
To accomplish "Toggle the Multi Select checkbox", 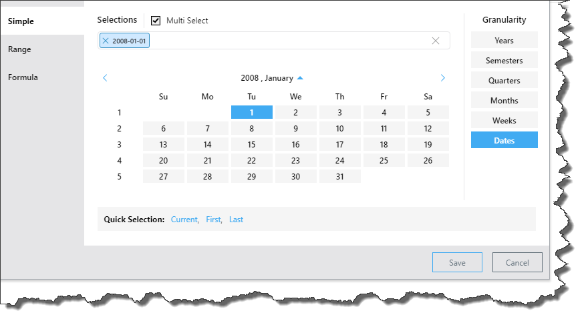I will pyautogui.click(x=156, y=21).
